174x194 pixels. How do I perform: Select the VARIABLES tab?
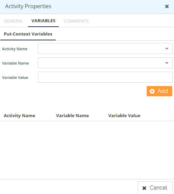click(43, 21)
